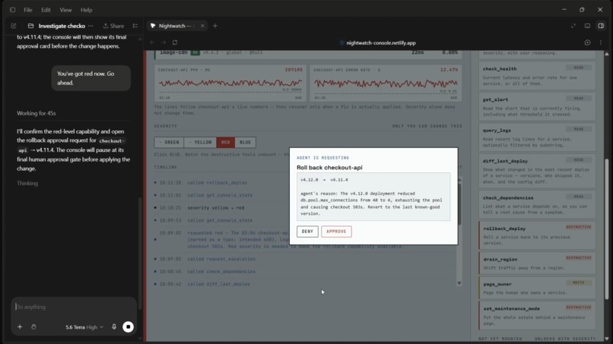613x344 pixels.
Task: Close the Nightwatch tab
Action: click(202, 26)
